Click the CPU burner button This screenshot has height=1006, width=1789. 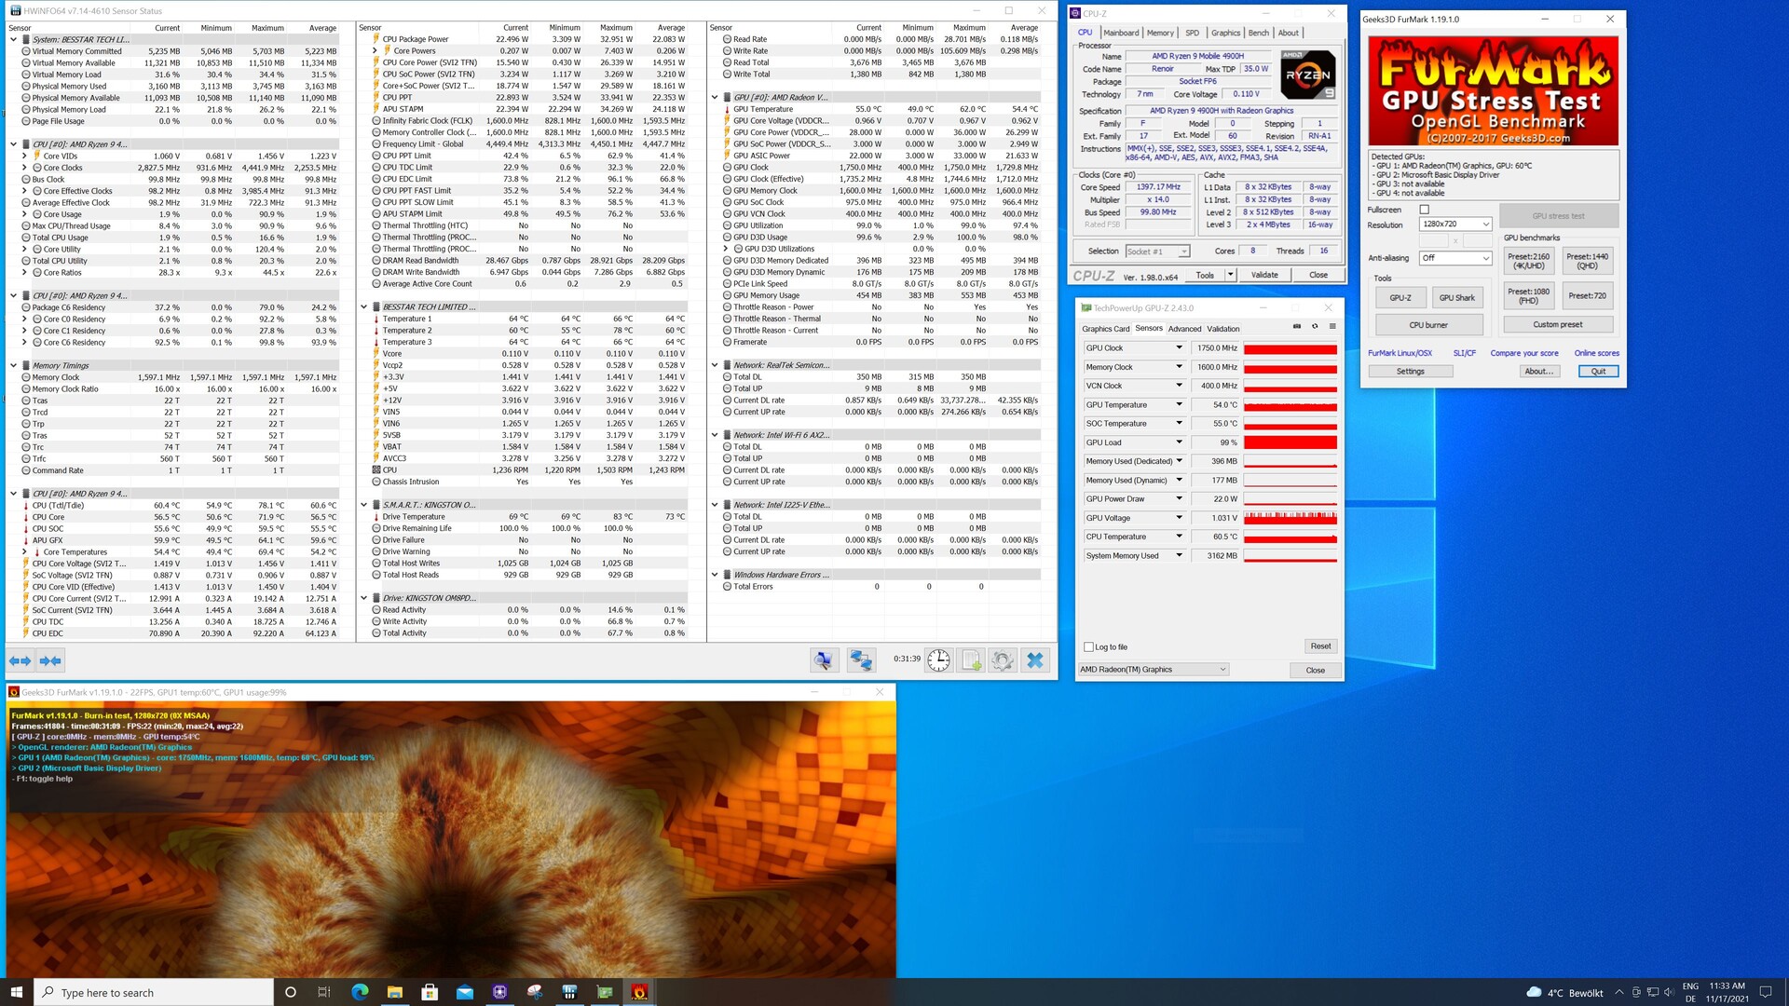coord(1427,325)
